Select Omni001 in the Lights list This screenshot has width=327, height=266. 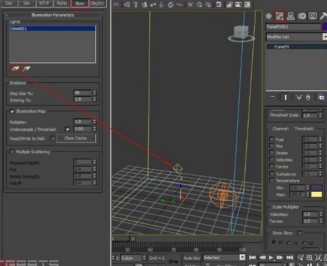53,28
